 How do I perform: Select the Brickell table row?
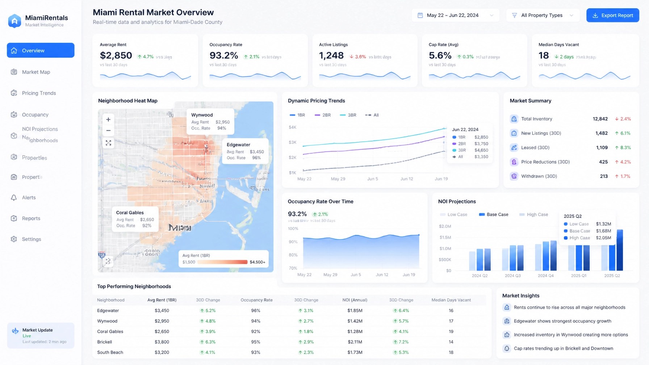[289, 342]
